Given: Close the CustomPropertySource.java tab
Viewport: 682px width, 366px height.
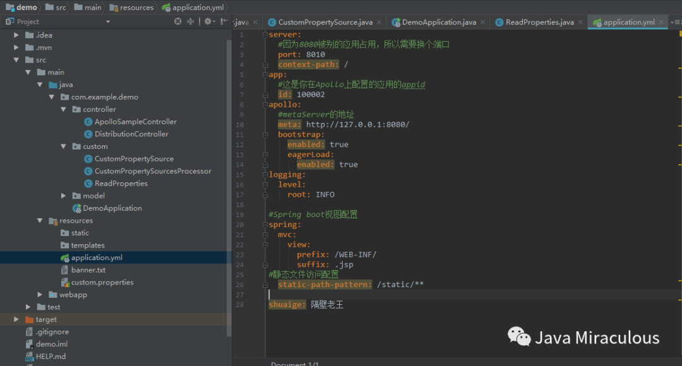Looking at the screenshot, I should pyautogui.click(x=379, y=22).
